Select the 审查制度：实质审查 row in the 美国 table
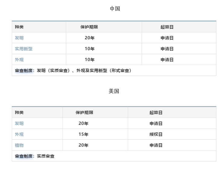This screenshot has height=169, width=223. tap(35, 156)
